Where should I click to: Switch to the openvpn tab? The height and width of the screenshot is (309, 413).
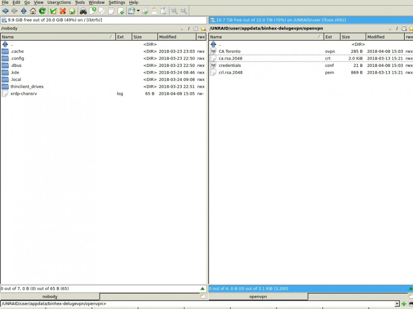(258, 296)
